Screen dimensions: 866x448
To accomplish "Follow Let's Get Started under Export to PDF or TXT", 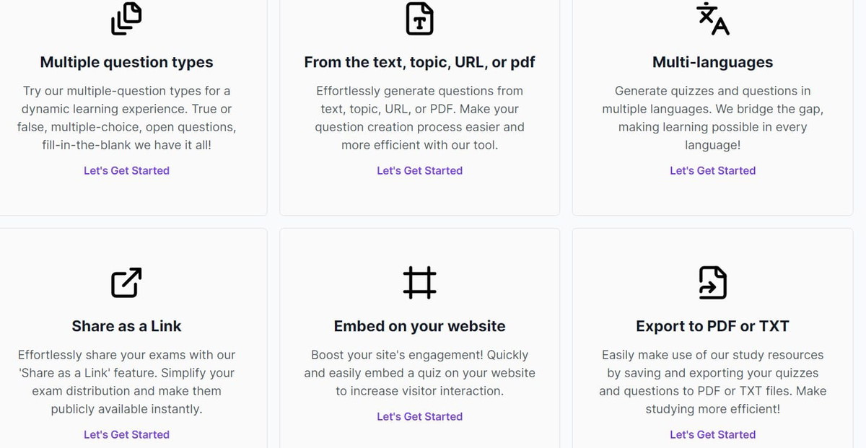I will pyautogui.click(x=712, y=435).
